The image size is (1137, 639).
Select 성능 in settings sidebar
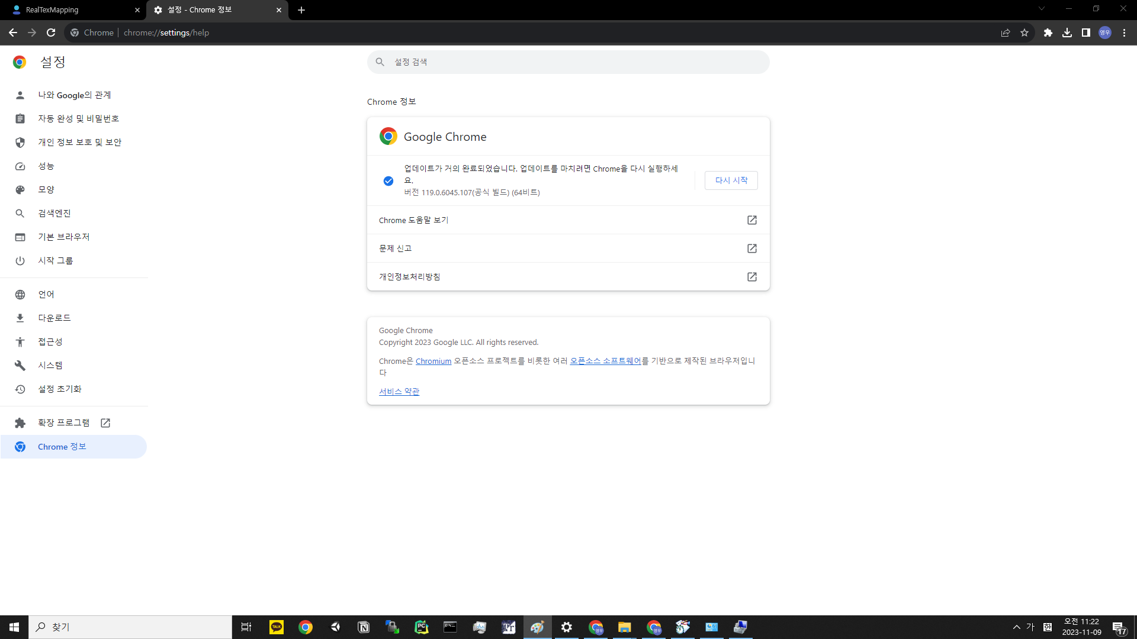pos(46,166)
